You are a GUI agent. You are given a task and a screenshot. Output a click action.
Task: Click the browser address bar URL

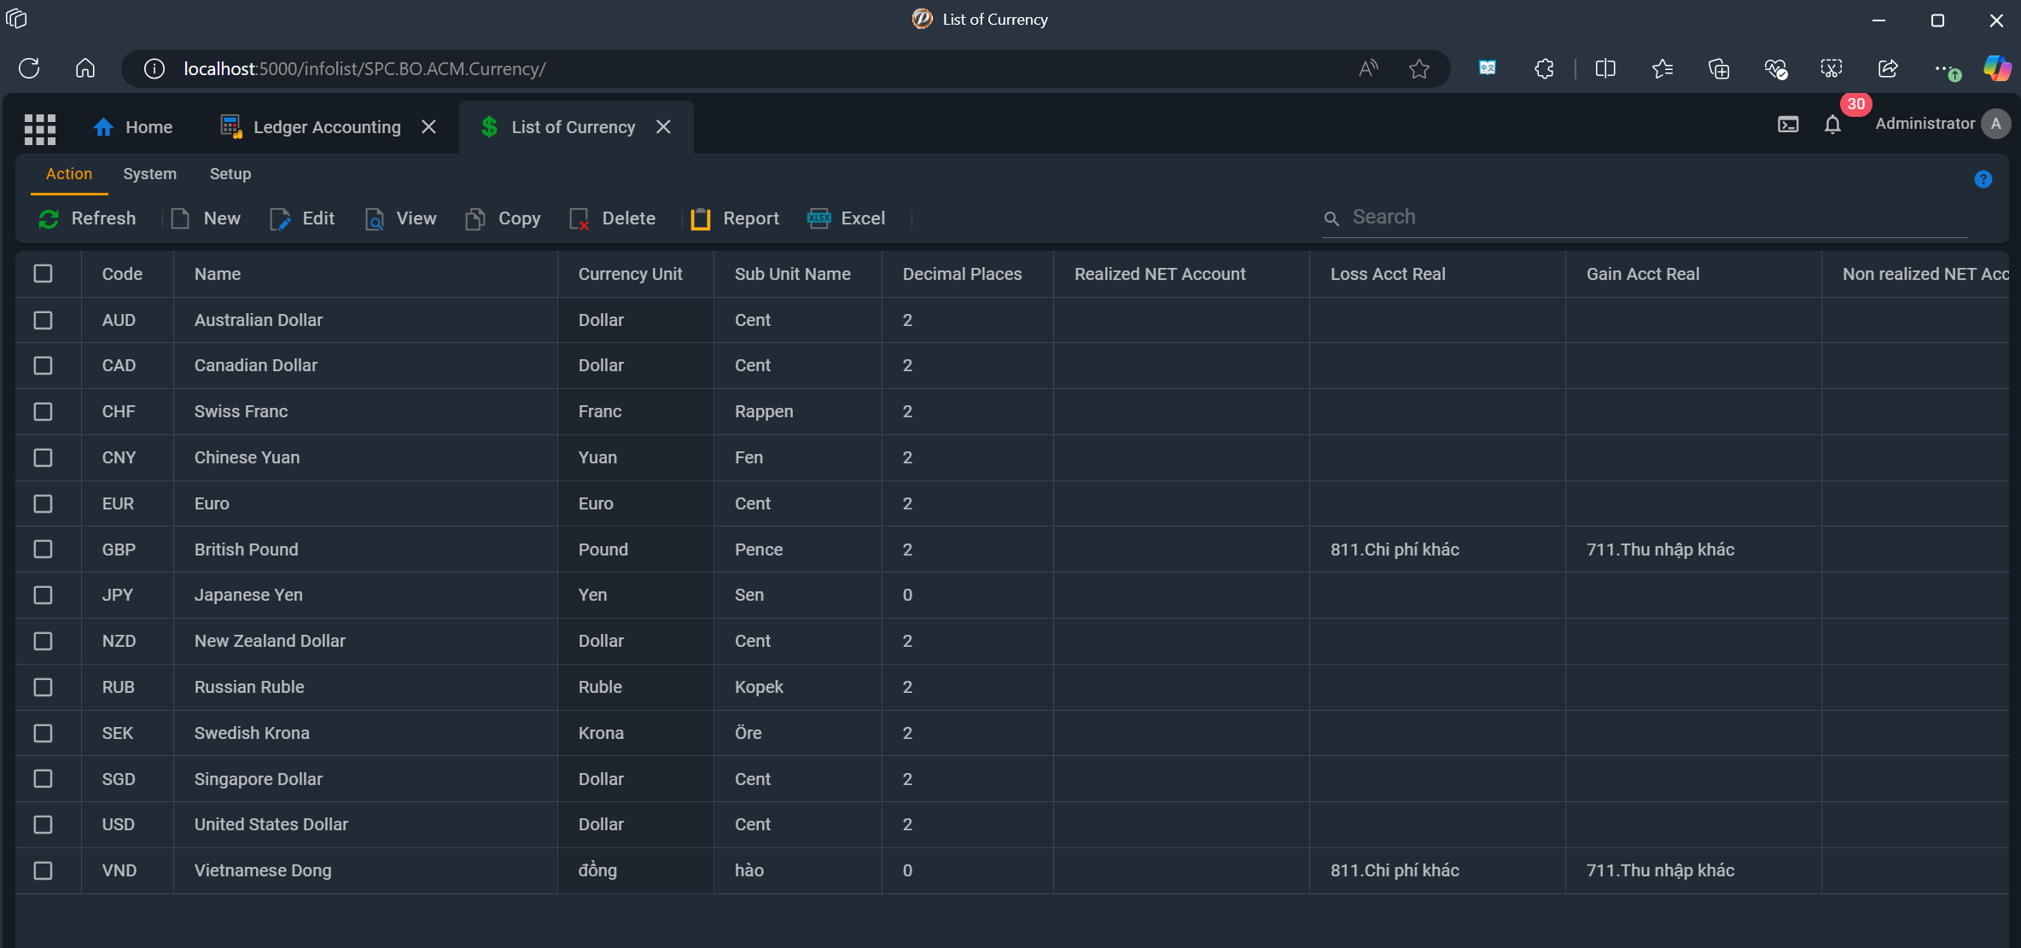pos(364,68)
